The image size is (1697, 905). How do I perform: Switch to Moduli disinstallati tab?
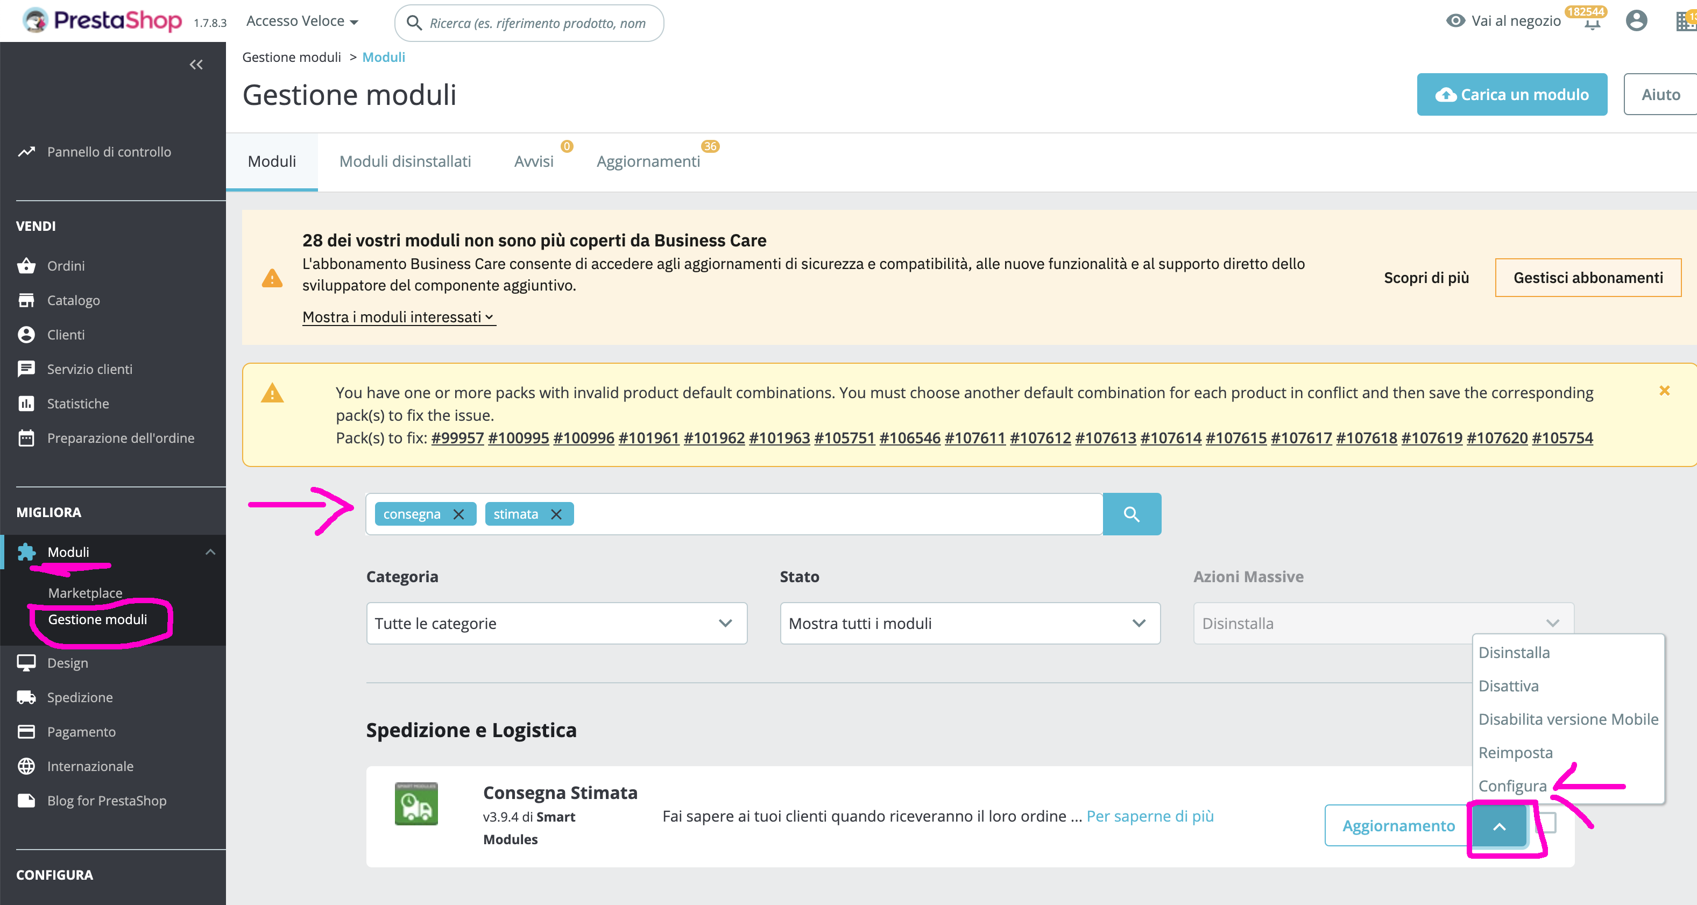pyautogui.click(x=405, y=161)
